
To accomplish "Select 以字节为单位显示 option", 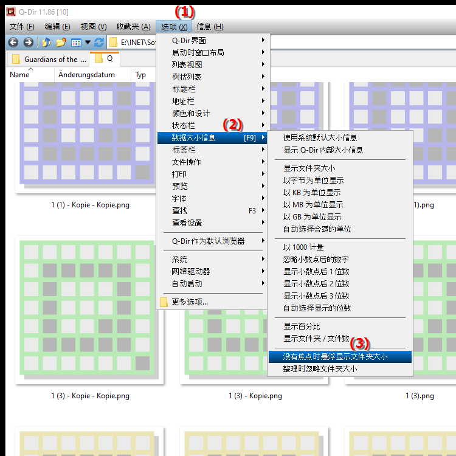I will 340,181.
